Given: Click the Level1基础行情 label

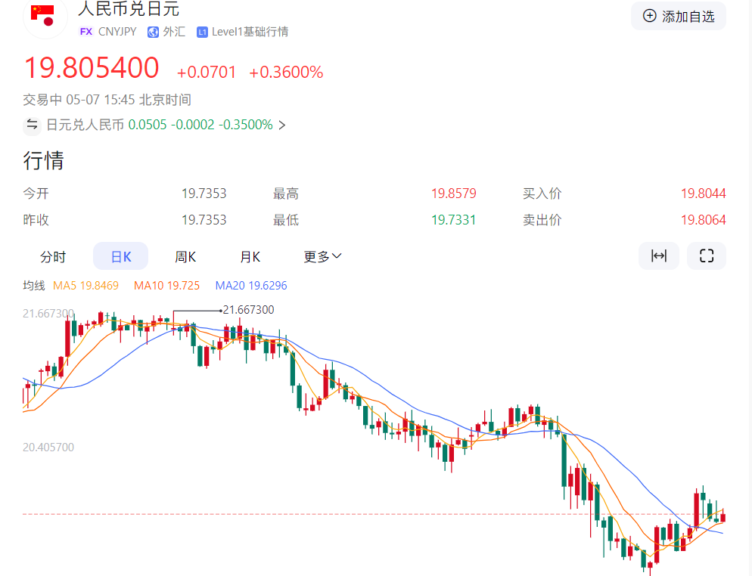Looking at the screenshot, I should point(250,32).
